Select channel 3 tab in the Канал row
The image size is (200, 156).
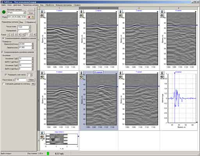click(16, 34)
